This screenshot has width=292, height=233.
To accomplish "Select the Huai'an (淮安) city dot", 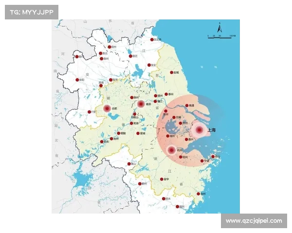I will point(149,65).
